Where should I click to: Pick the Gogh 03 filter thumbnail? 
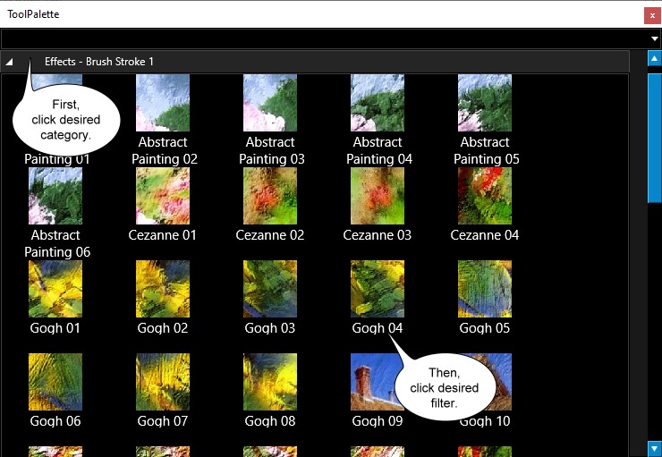point(270,289)
